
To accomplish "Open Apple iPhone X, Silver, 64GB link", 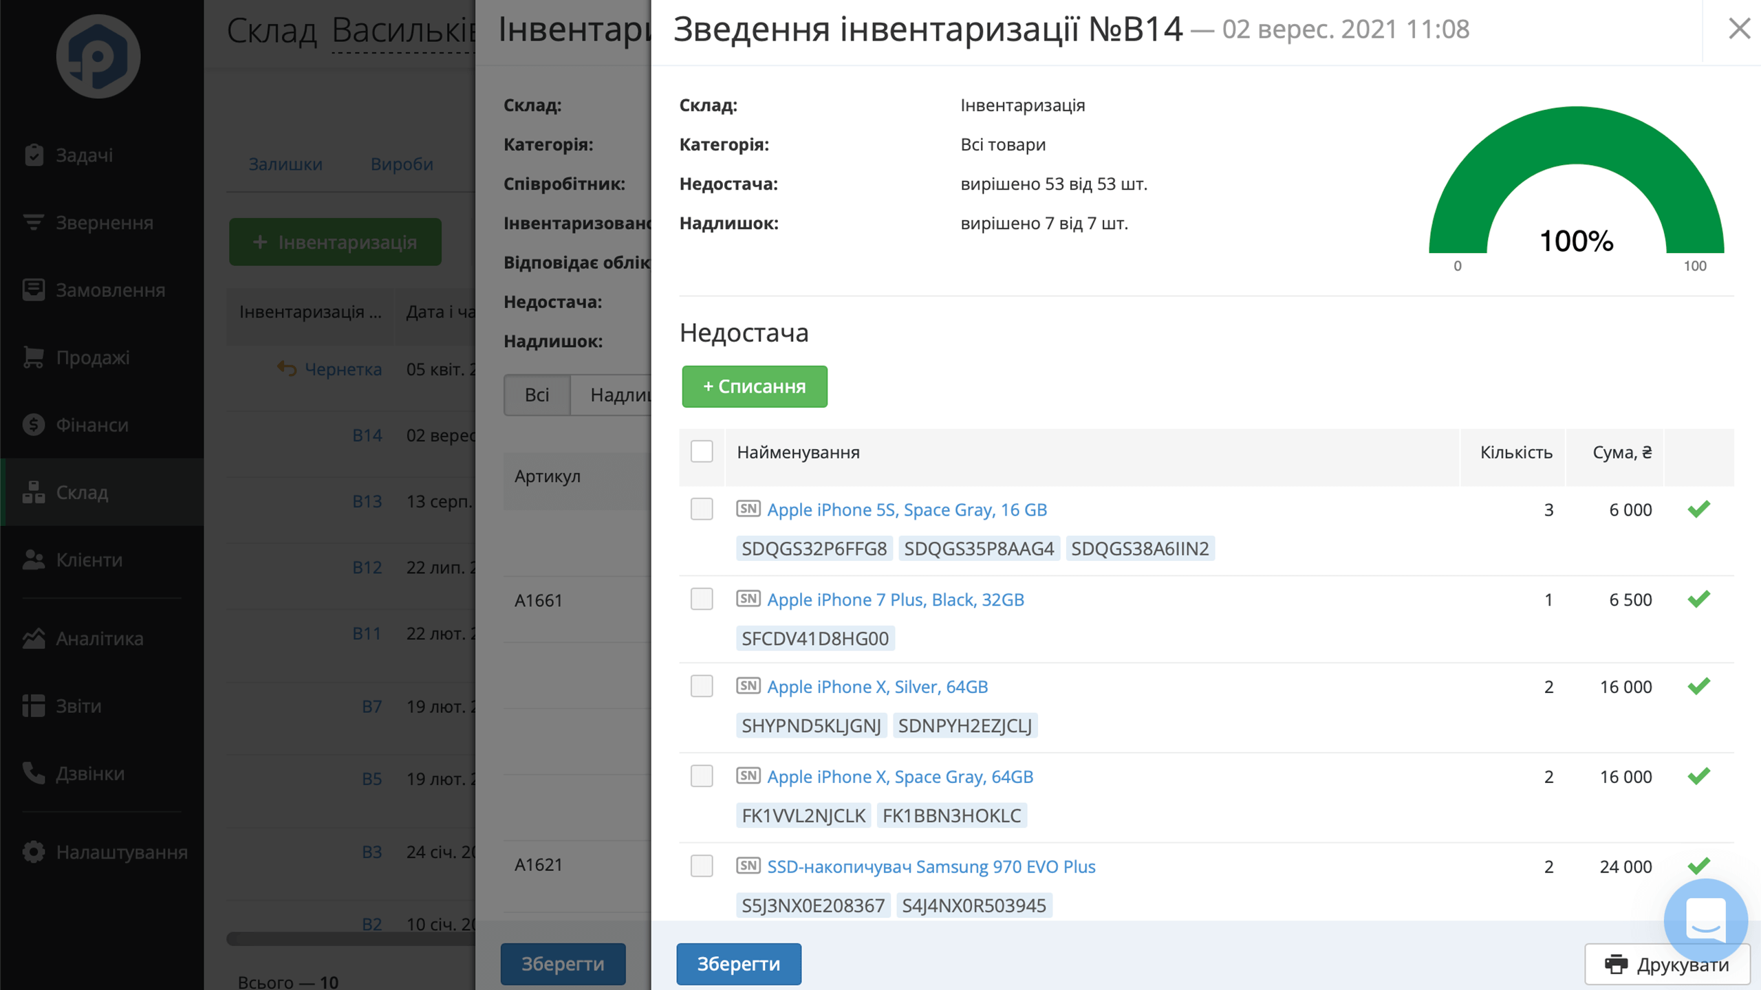I will coord(877,687).
